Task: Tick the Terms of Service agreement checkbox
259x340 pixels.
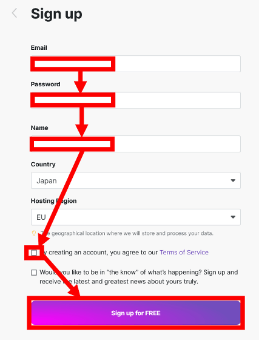Action: (x=34, y=253)
